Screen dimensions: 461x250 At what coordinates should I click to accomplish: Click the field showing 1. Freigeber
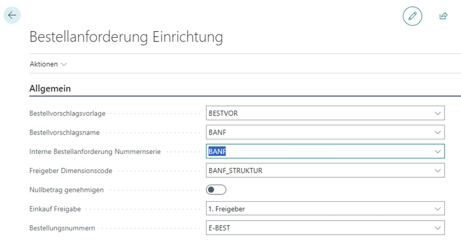point(319,209)
